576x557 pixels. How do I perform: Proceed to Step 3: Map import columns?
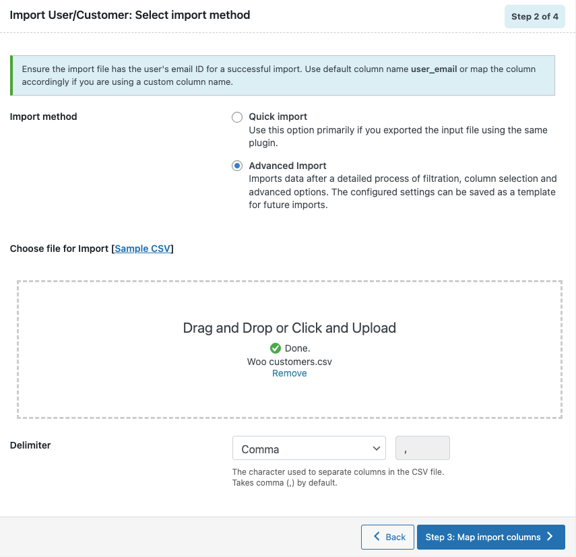490,537
